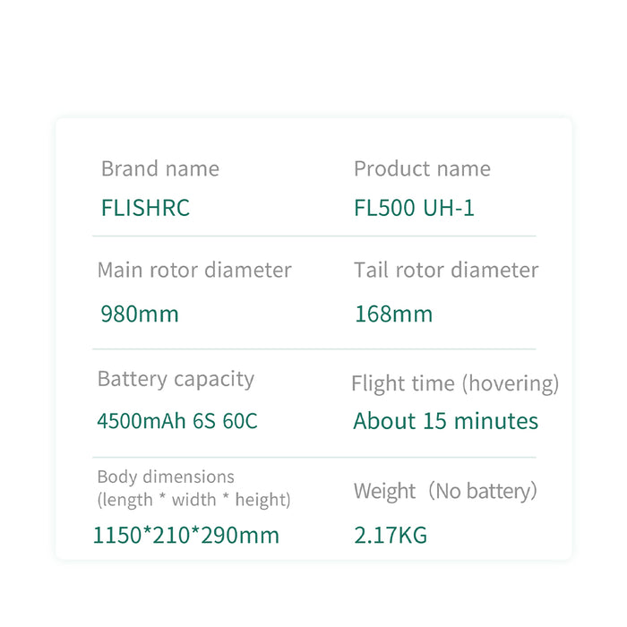
Task: Click the divider line below 4500mAh 6S 60C
Action: (313, 458)
